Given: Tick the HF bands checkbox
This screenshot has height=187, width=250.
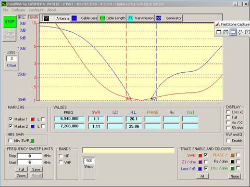Looking at the screenshot, I should 61,156.
